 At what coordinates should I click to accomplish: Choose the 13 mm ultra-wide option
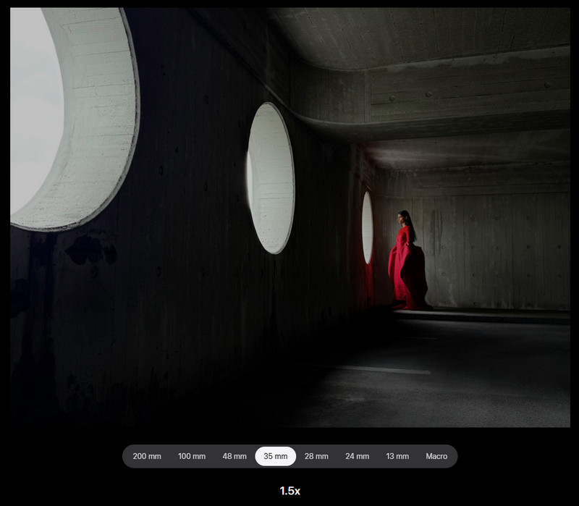click(397, 456)
